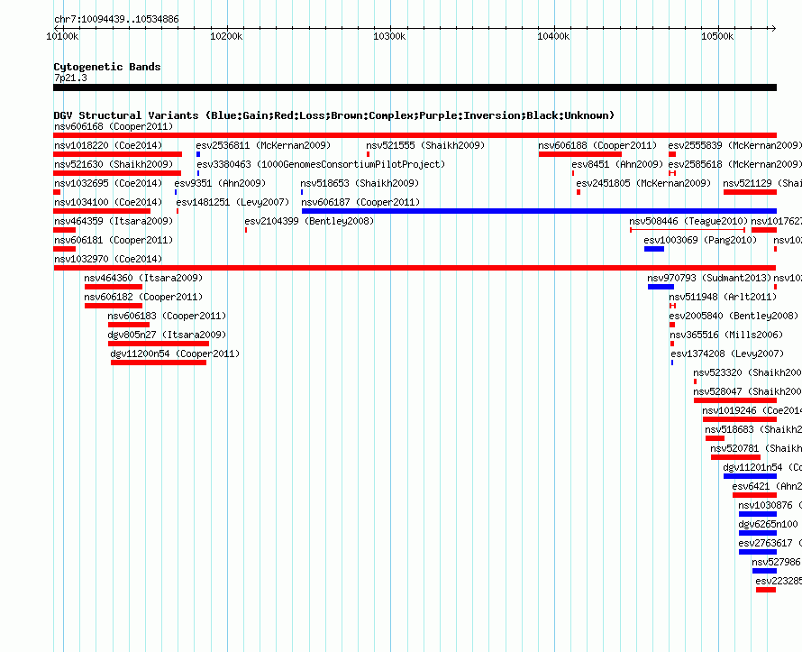Click the blue gain bar of nsv606187

539,211
